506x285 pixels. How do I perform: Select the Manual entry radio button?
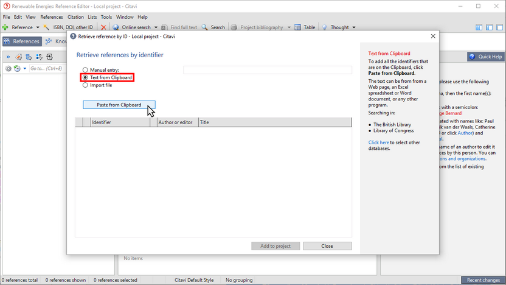[x=85, y=70]
